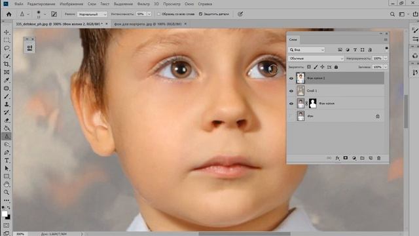
Task: Toggle the 'Образец со всех слоев' checkbox
Action: pos(158,14)
